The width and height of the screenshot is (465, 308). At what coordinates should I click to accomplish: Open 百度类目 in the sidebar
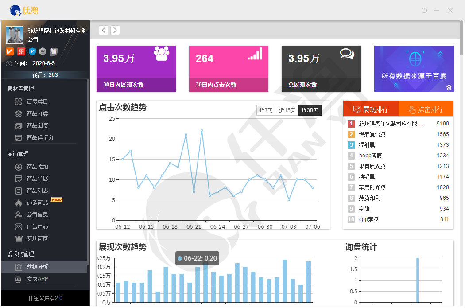pos(37,101)
